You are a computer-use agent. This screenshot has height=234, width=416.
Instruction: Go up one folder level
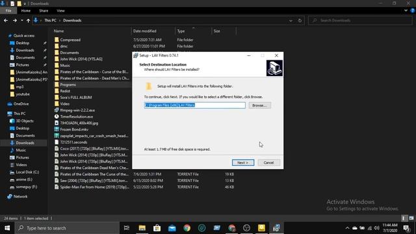[x=28, y=20]
